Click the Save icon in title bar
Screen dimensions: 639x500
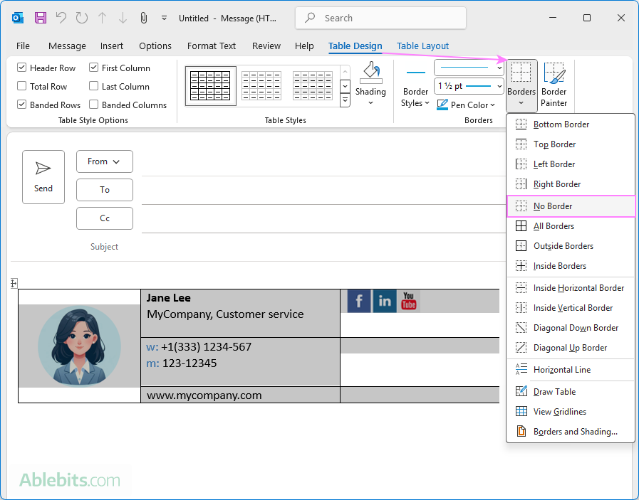pyautogui.click(x=41, y=18)
